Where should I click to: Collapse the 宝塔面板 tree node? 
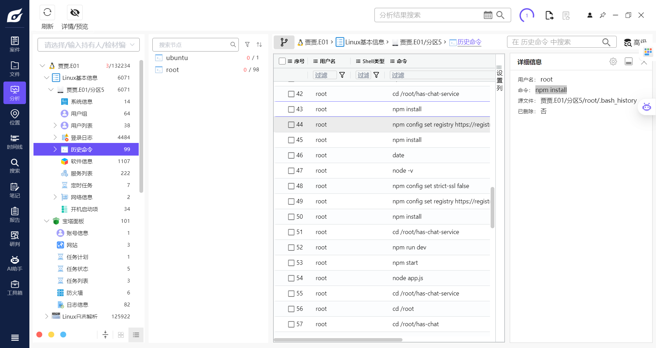tap(46, 221)
